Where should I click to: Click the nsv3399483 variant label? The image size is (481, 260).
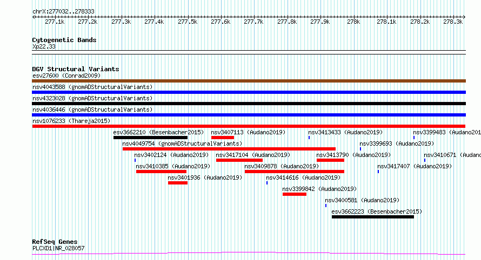click(446, 132)
